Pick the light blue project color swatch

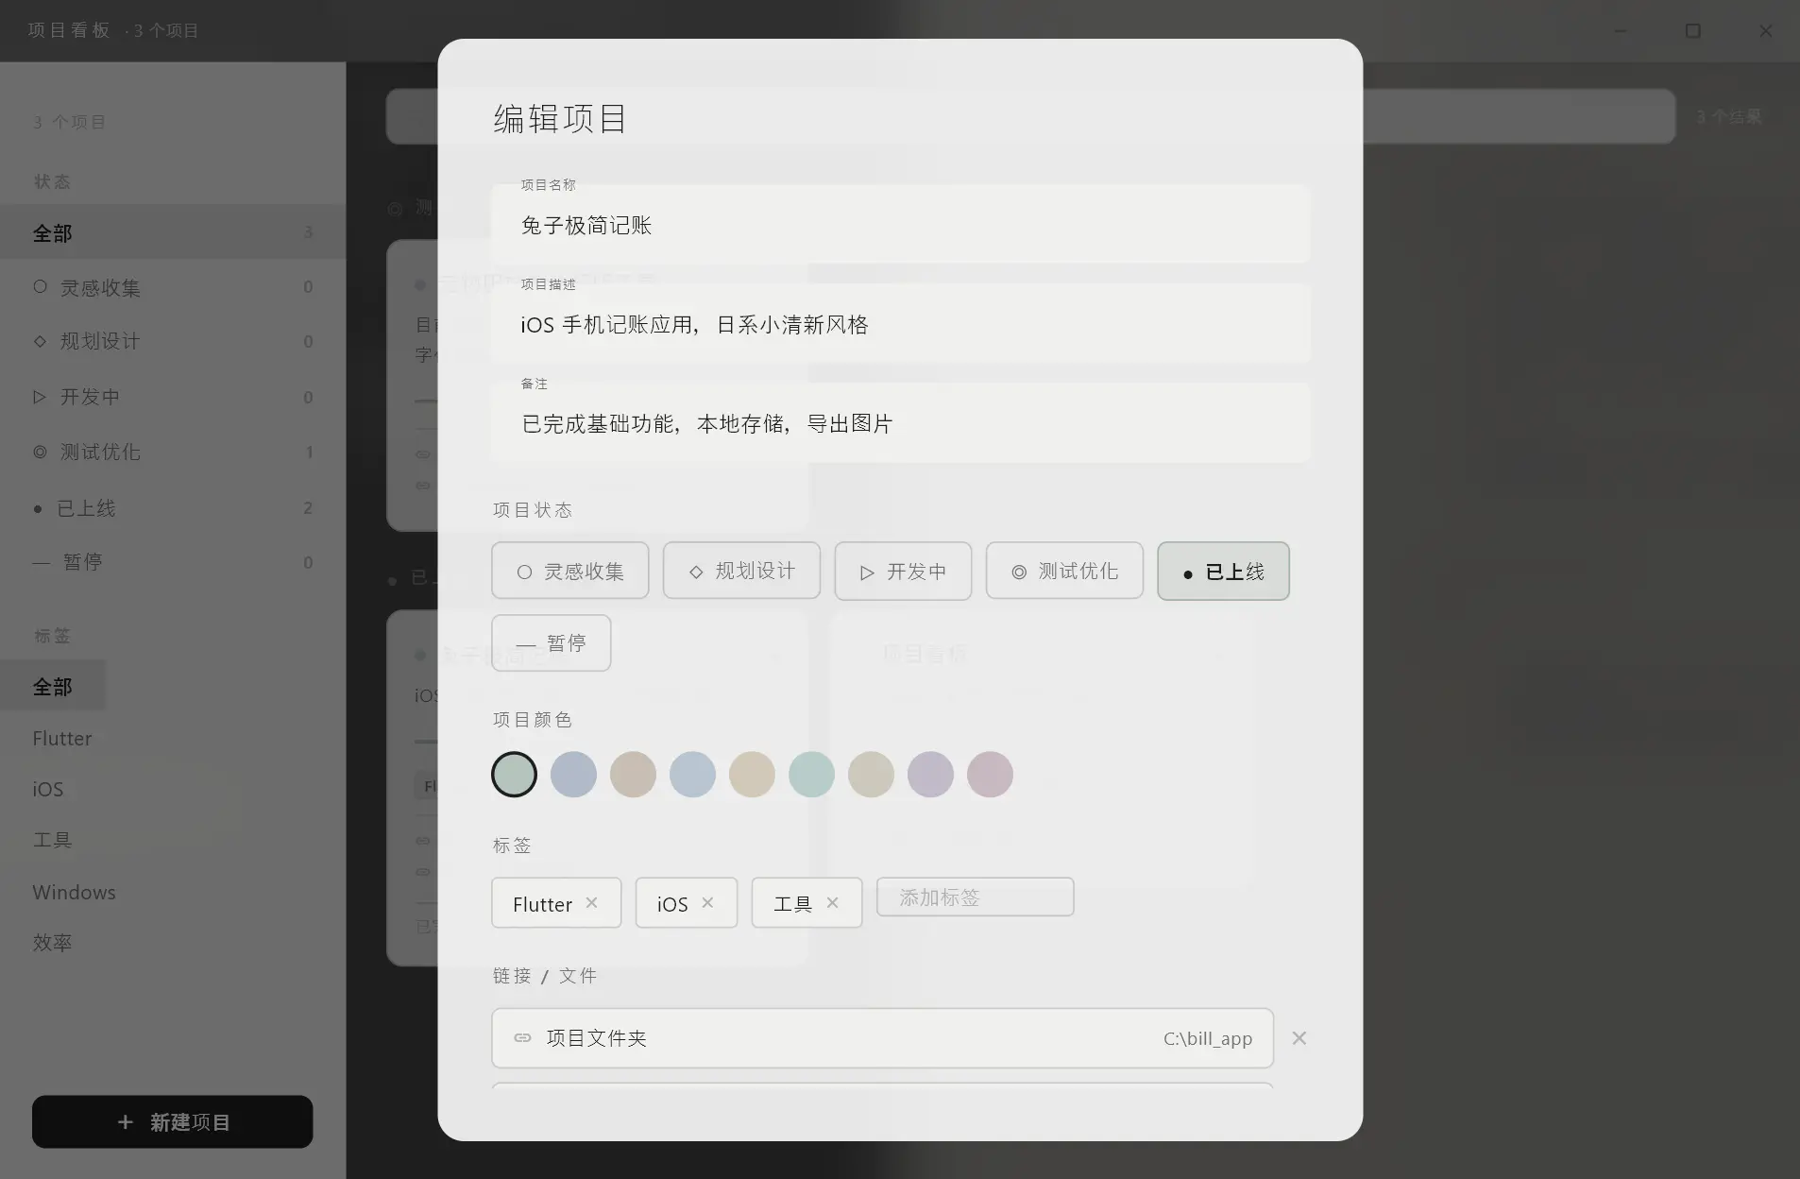[693, 775]
